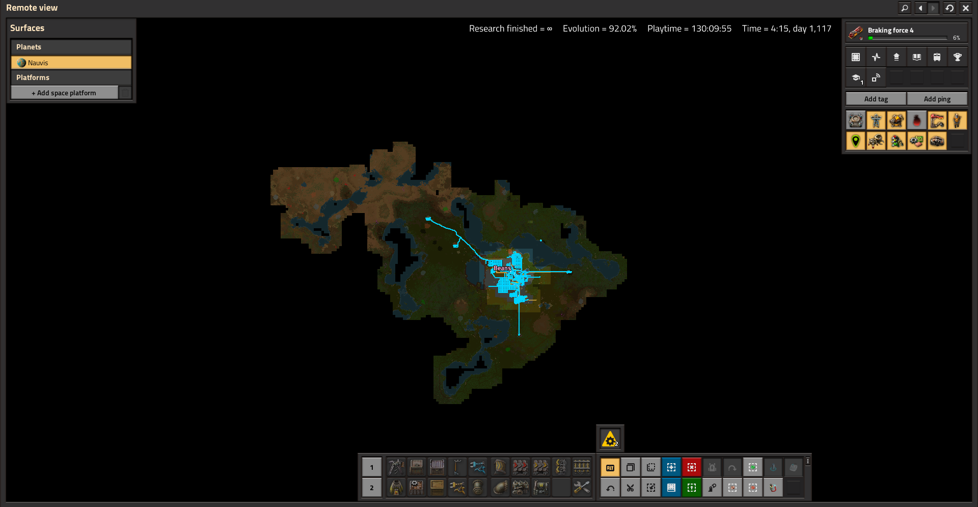This screenshot has height=507, width=978.
Task: Open the green upgrade planner in the shortcut bar
Action: pyautogui.click(x=691, y=487)
